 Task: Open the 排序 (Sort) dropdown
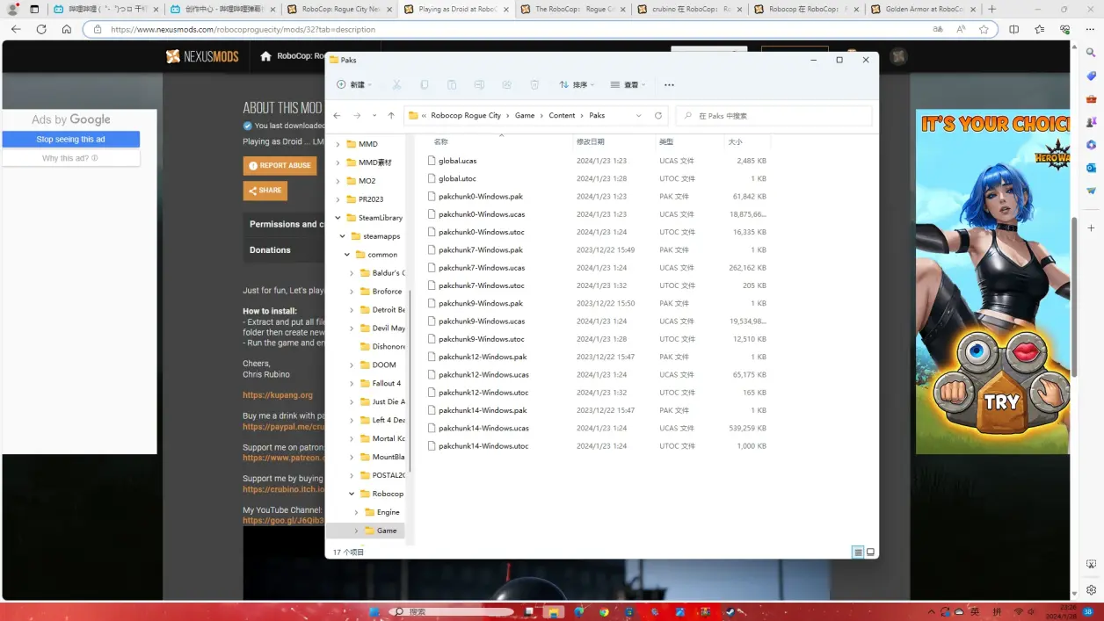[577, 85]
